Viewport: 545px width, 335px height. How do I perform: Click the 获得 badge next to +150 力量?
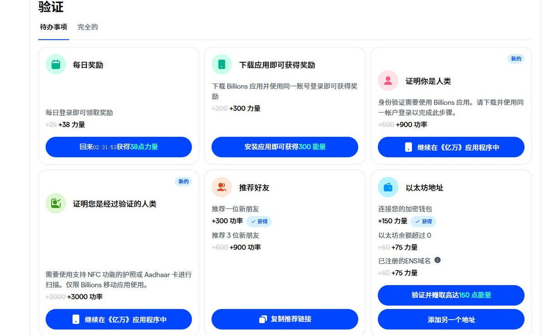423,222
